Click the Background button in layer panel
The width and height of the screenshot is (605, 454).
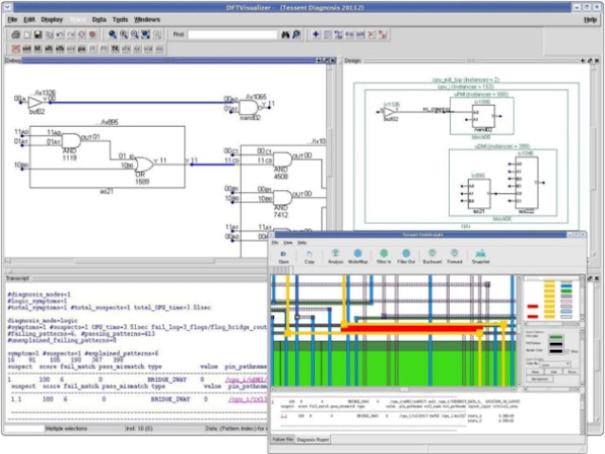point(540,378)
